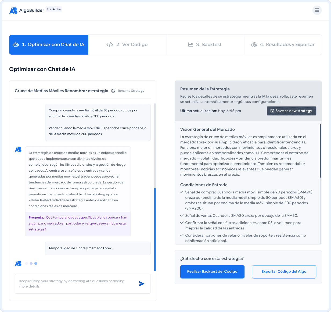331x312 pixels.
Task: Click the pie chart icon in Resultados tab
Action: point(254,45)
